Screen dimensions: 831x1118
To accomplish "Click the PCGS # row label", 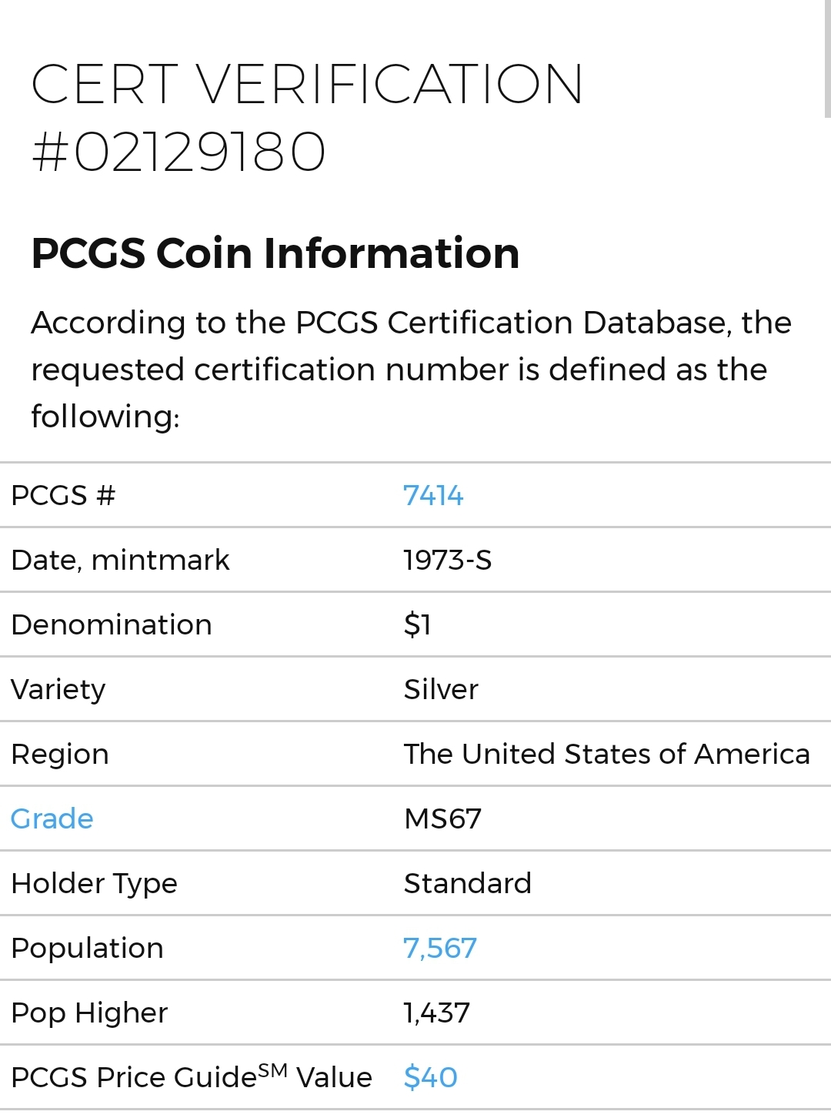I will 63,495.
